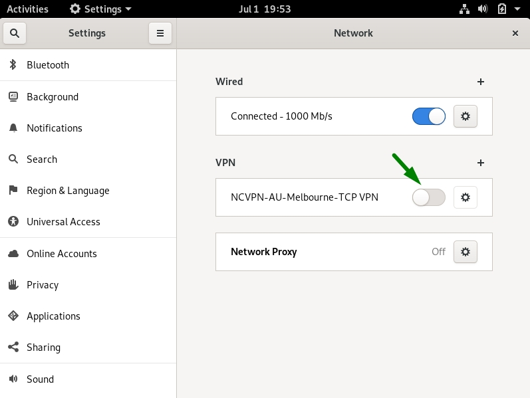
Task: Click the volume icon in top bar
Action: pos(483,9)
